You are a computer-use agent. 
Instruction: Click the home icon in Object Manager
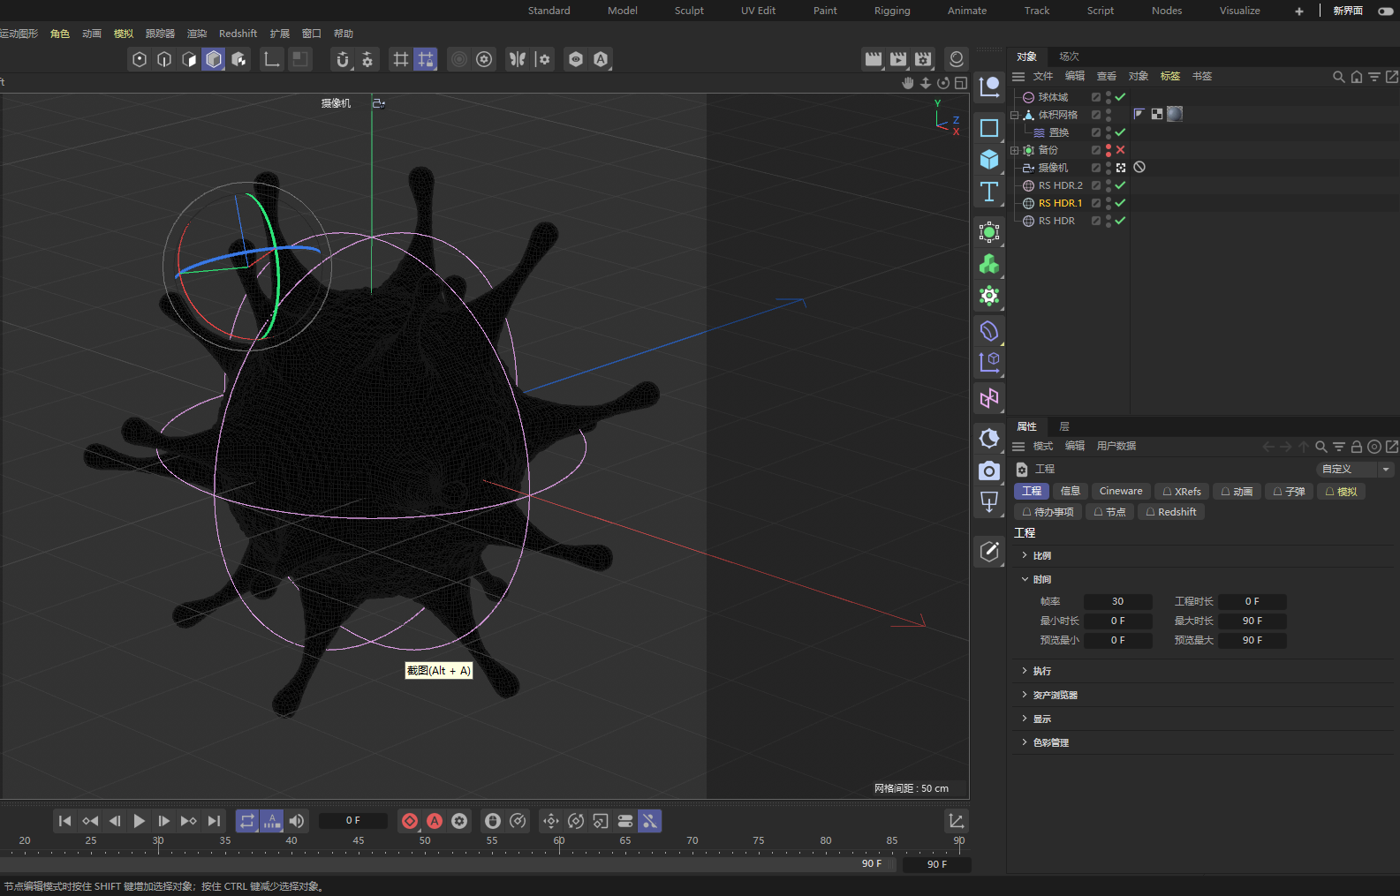[x=1357, y=77]
